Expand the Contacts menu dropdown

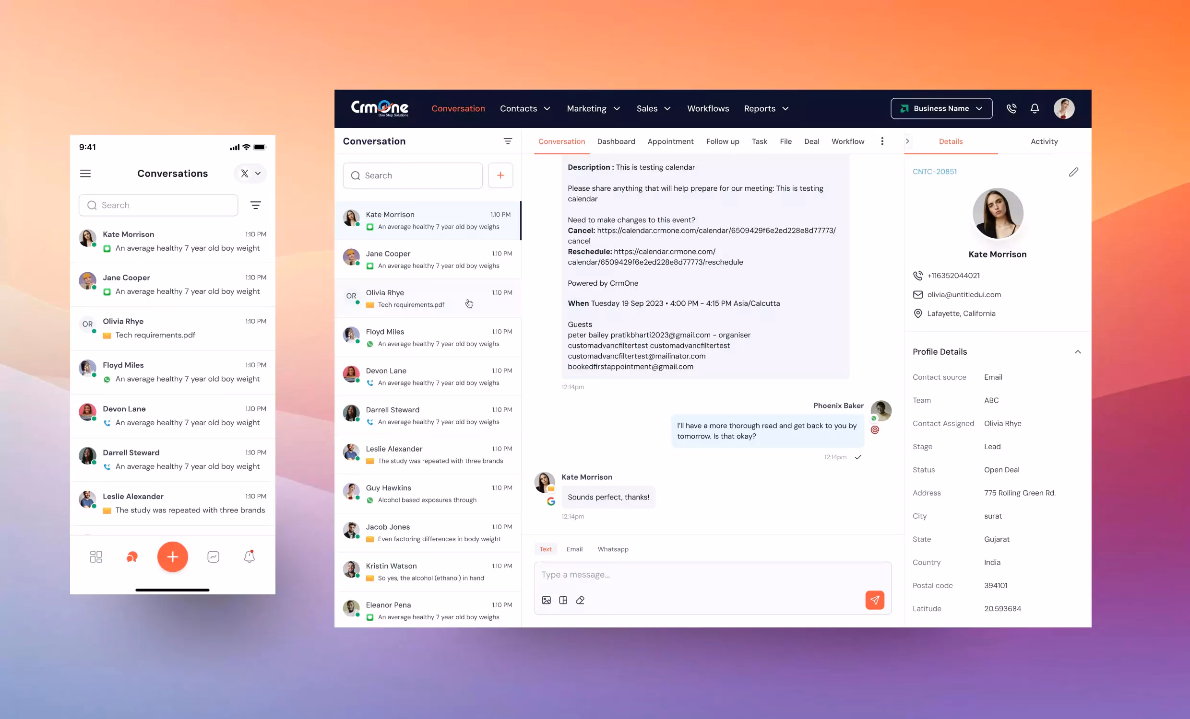525,109
